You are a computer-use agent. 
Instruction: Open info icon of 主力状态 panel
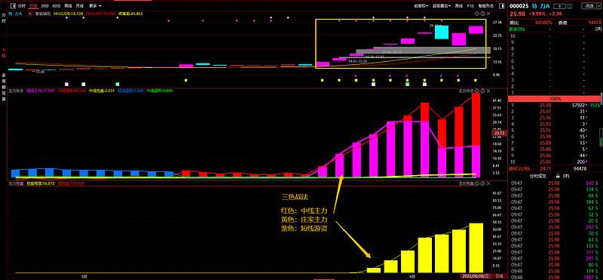[482, 91]
